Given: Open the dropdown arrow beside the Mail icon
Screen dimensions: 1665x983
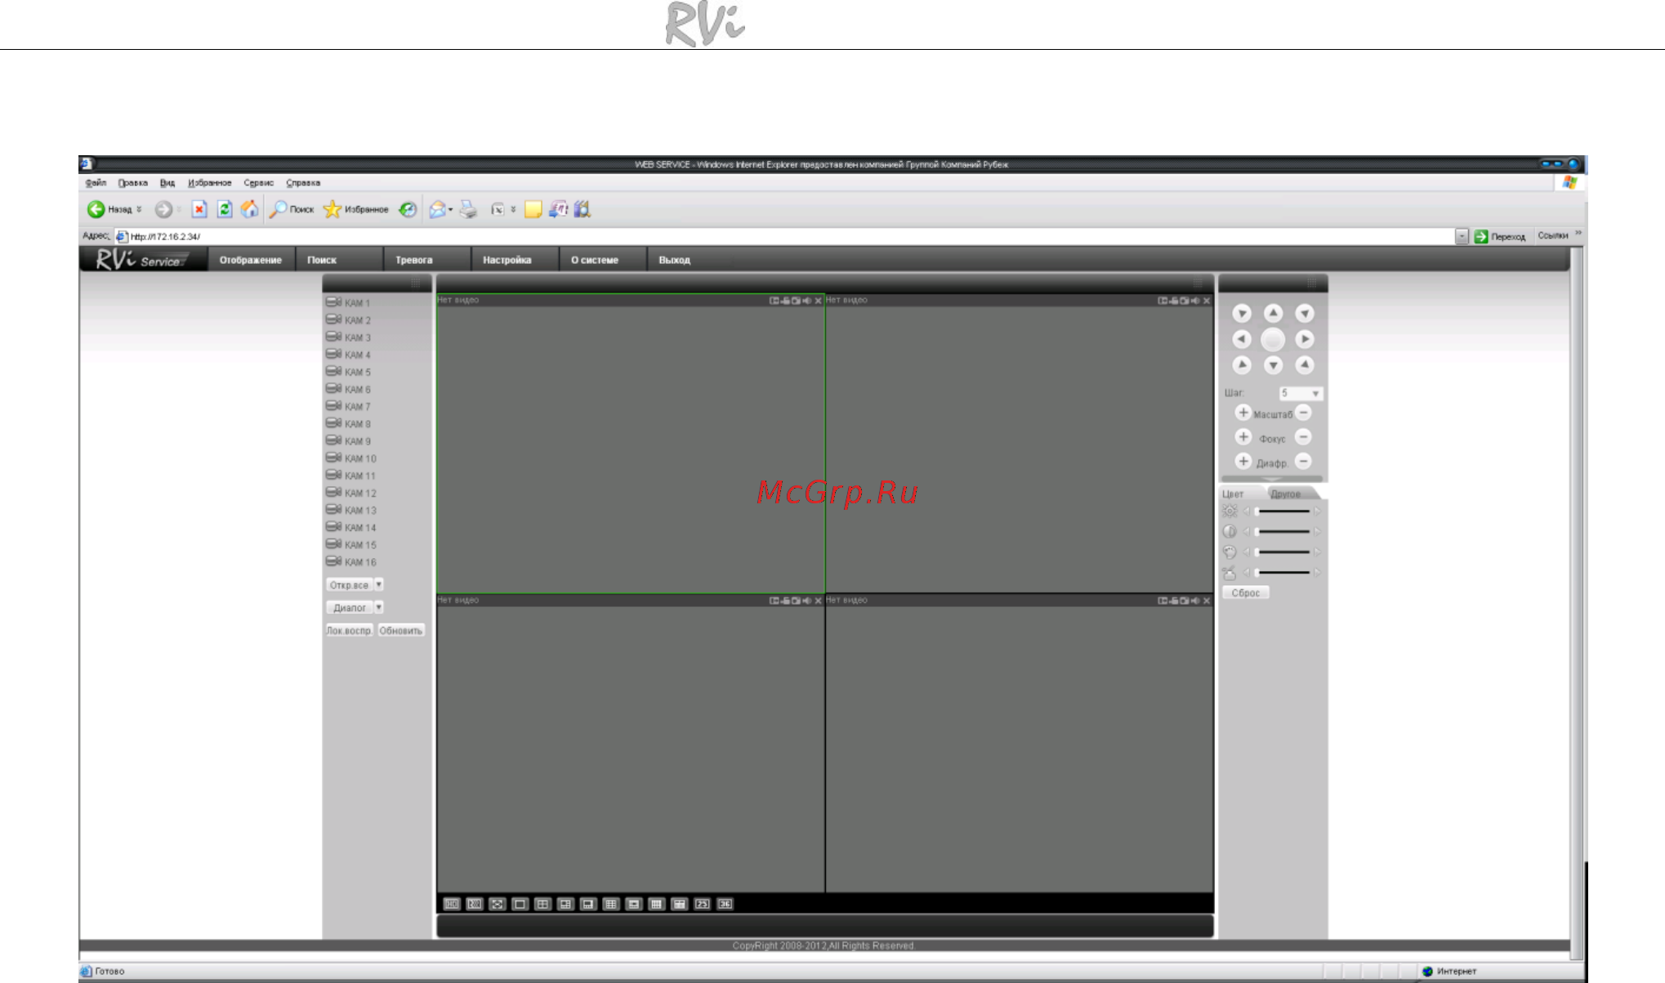Looking at the screenshot, I should [x=450, y=209].
